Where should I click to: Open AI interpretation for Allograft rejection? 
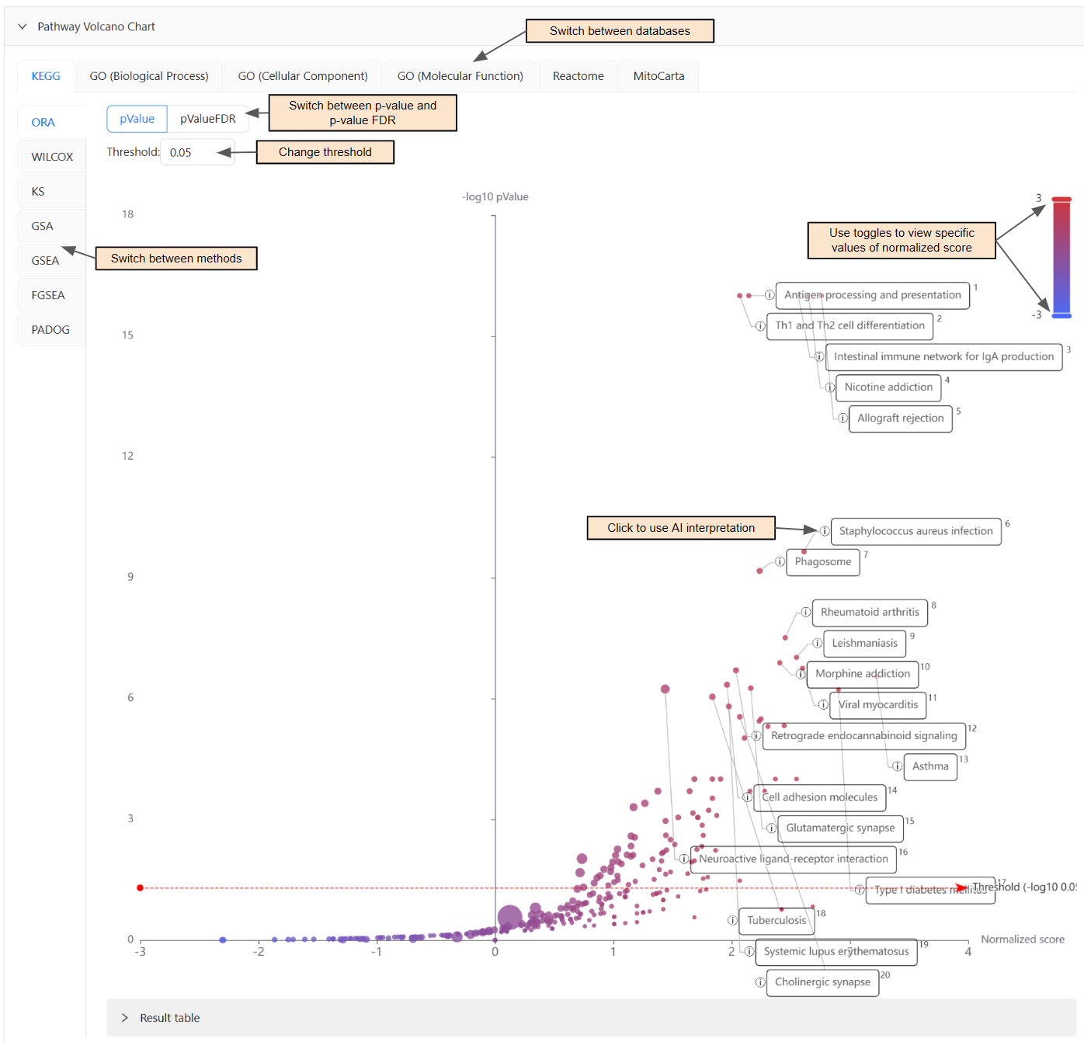(x=843, y=418)
